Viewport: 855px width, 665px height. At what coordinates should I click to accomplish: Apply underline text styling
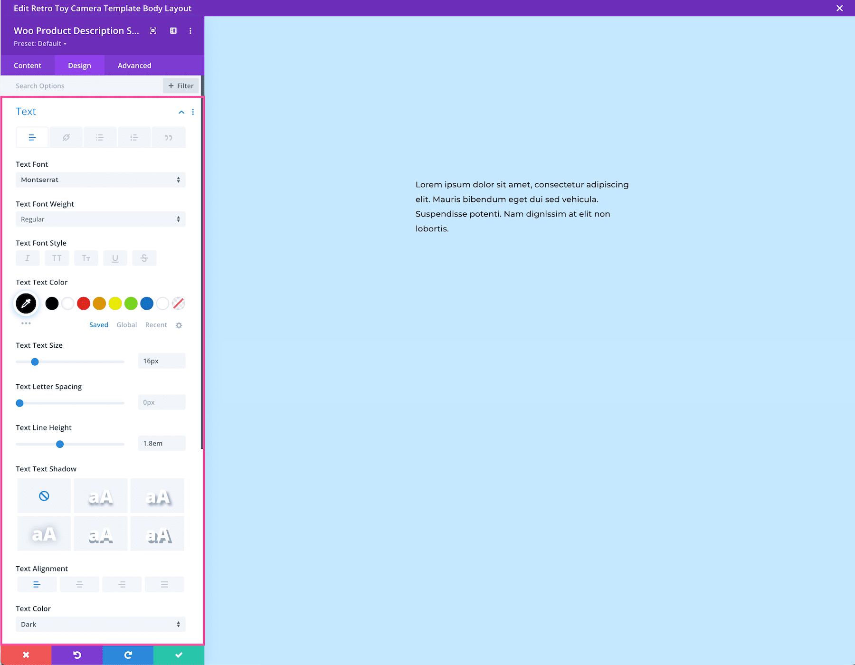115,258
